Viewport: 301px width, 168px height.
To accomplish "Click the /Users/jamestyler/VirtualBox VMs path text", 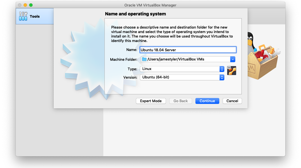I will point(176,59).
